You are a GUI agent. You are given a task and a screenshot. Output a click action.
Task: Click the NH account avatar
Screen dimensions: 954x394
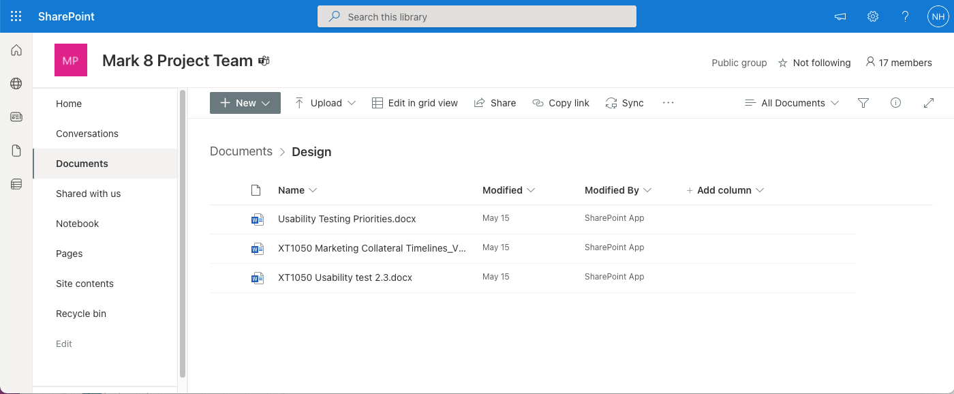pos(938,16)
